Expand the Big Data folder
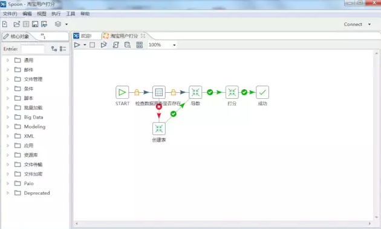Screen dimensions: 381x229 click(x=8, y=117)
